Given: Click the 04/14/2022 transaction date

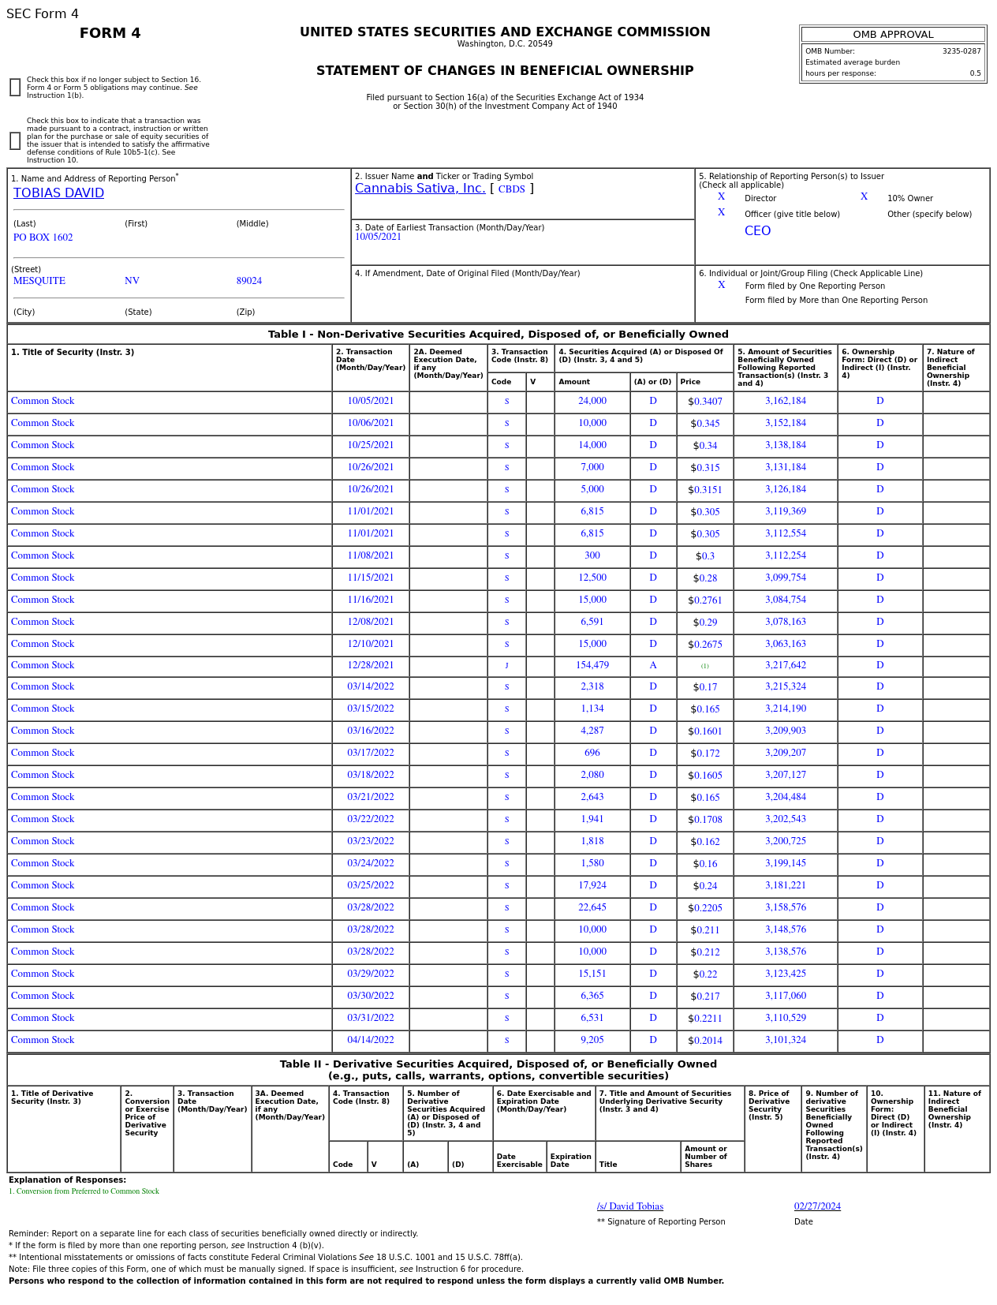Looking at the screenshot, I should (371, 1041).
